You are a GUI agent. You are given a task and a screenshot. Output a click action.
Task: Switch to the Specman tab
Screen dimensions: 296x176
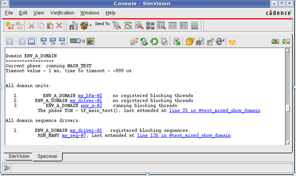[x=47, y=156]
